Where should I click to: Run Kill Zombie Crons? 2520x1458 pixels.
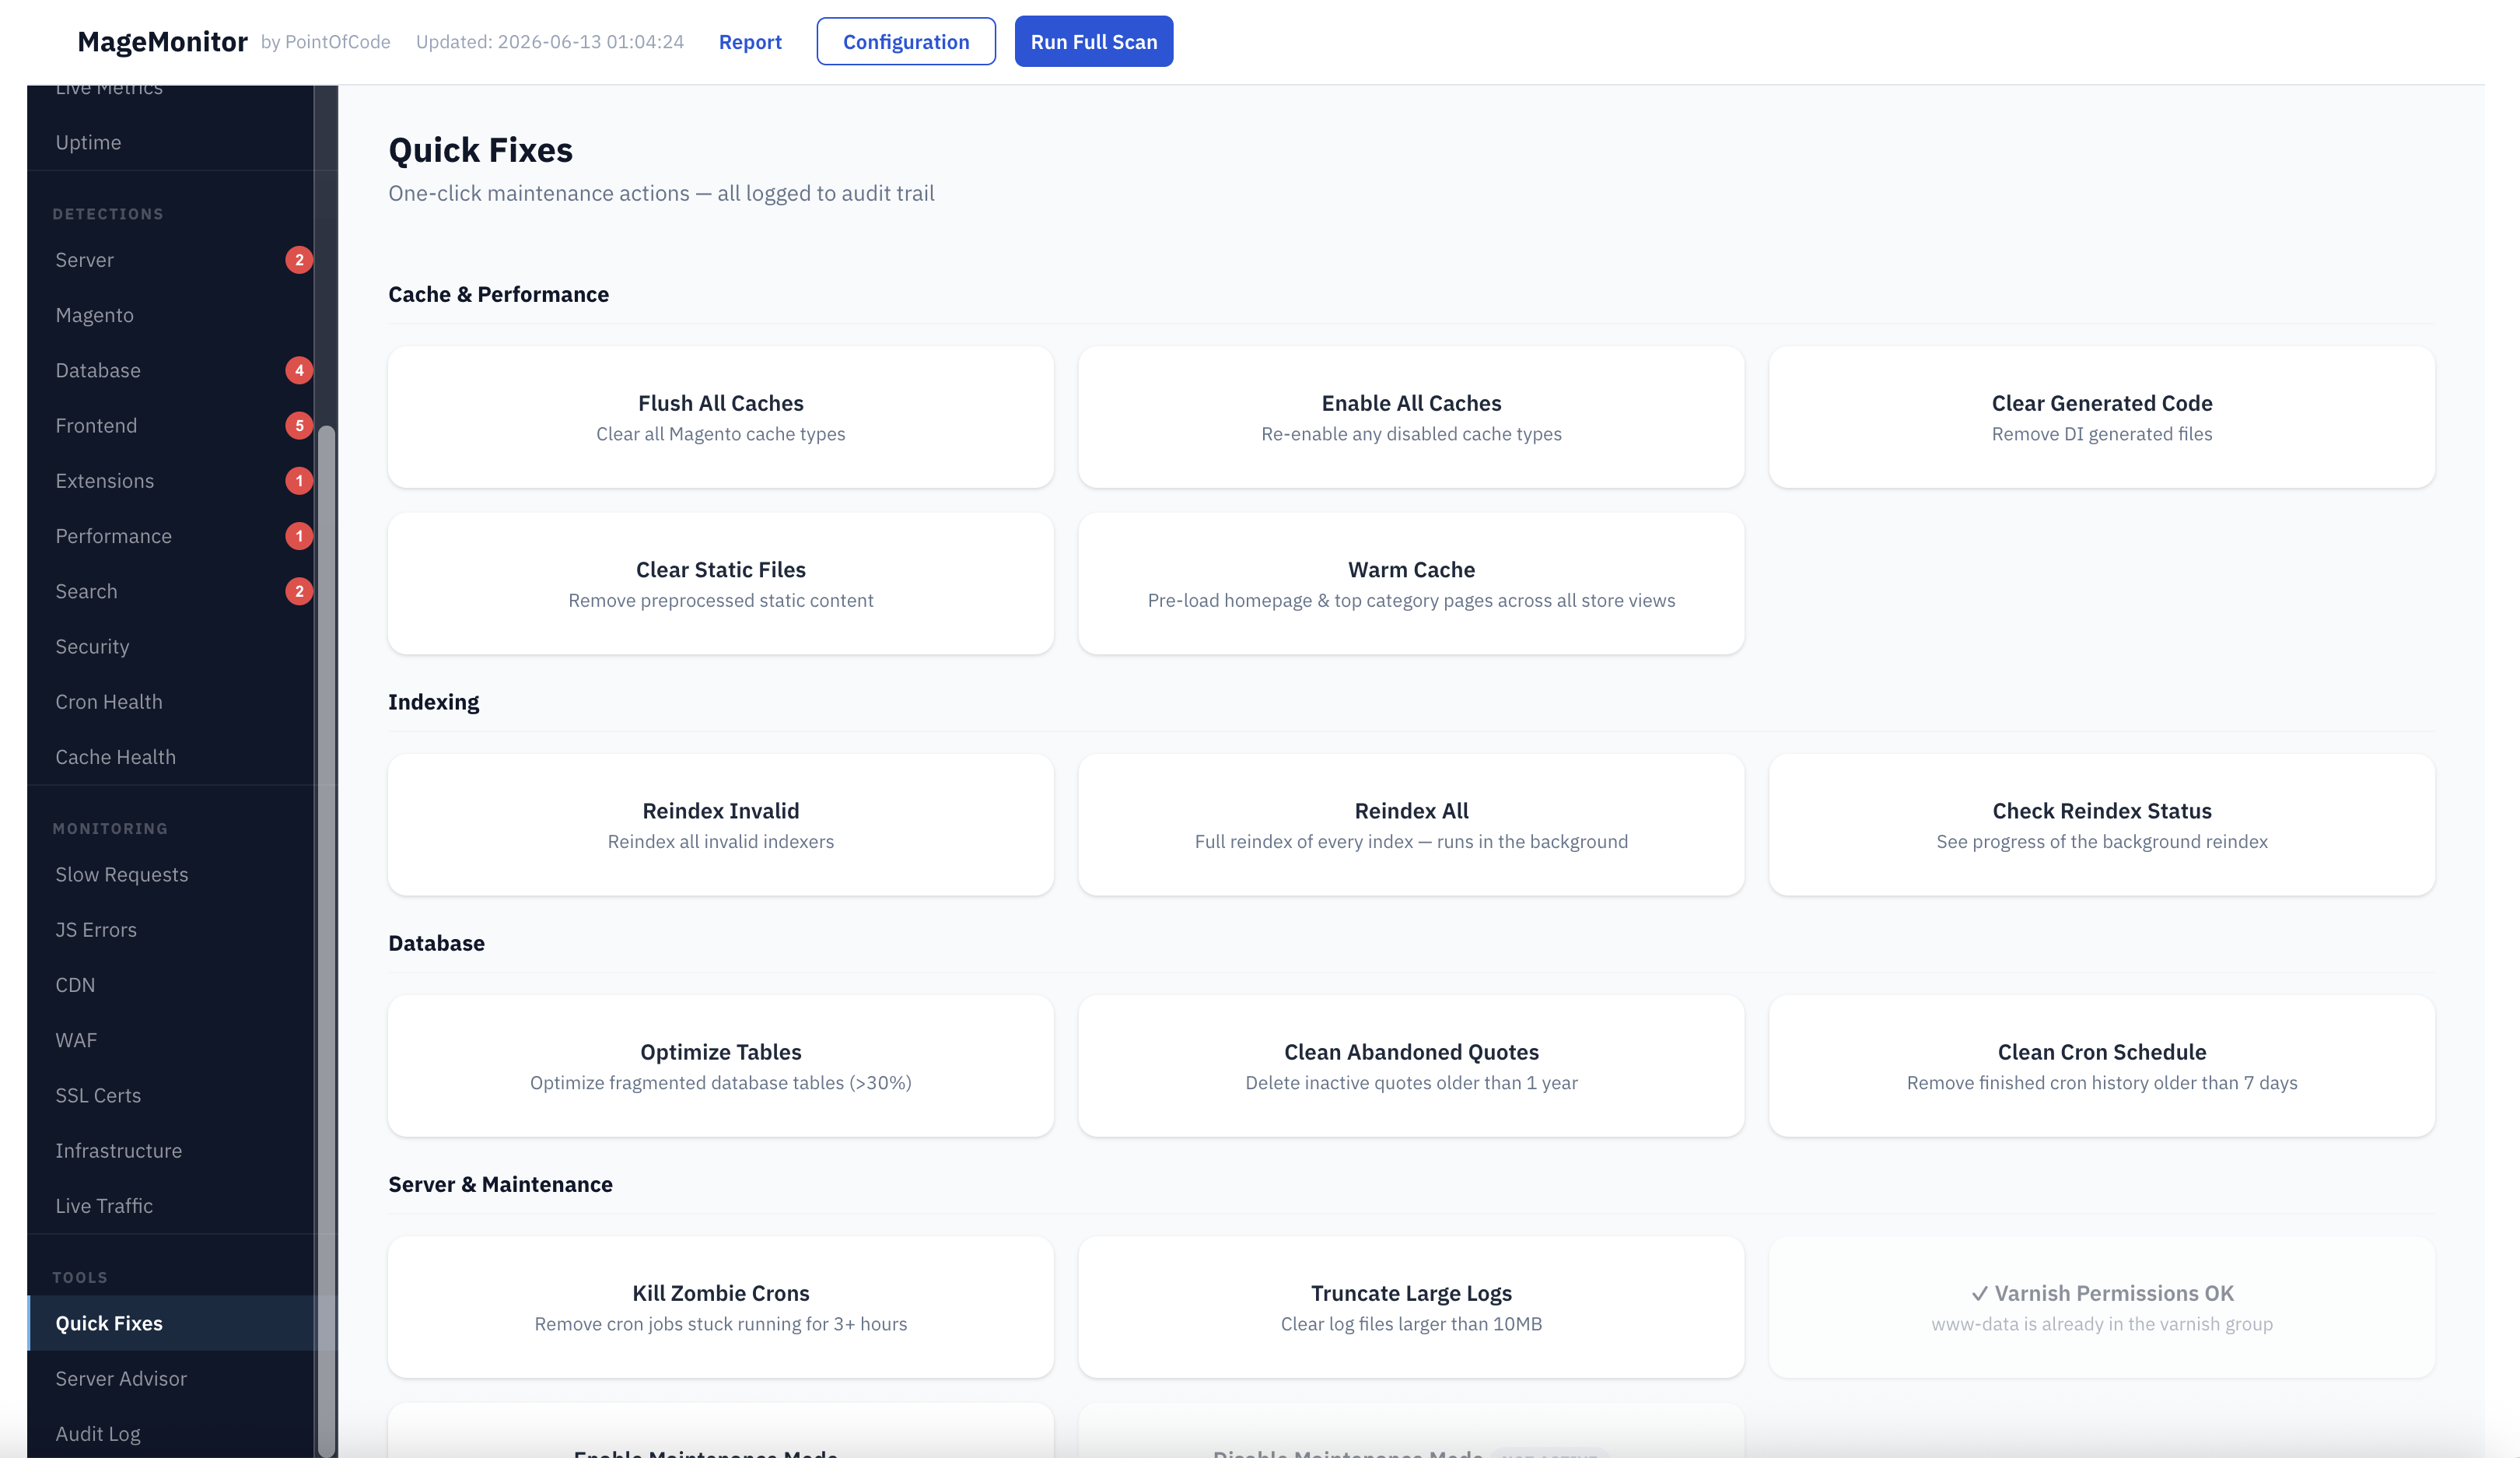click(x=721, y=1307)
